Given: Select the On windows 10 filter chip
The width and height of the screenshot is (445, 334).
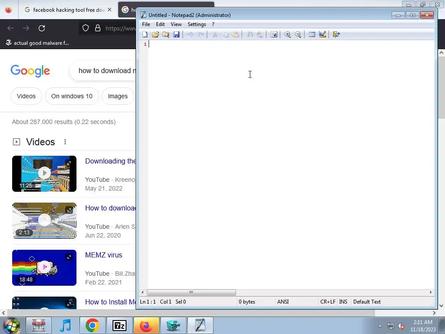Looking at the screenshot, I should point(72,96).
